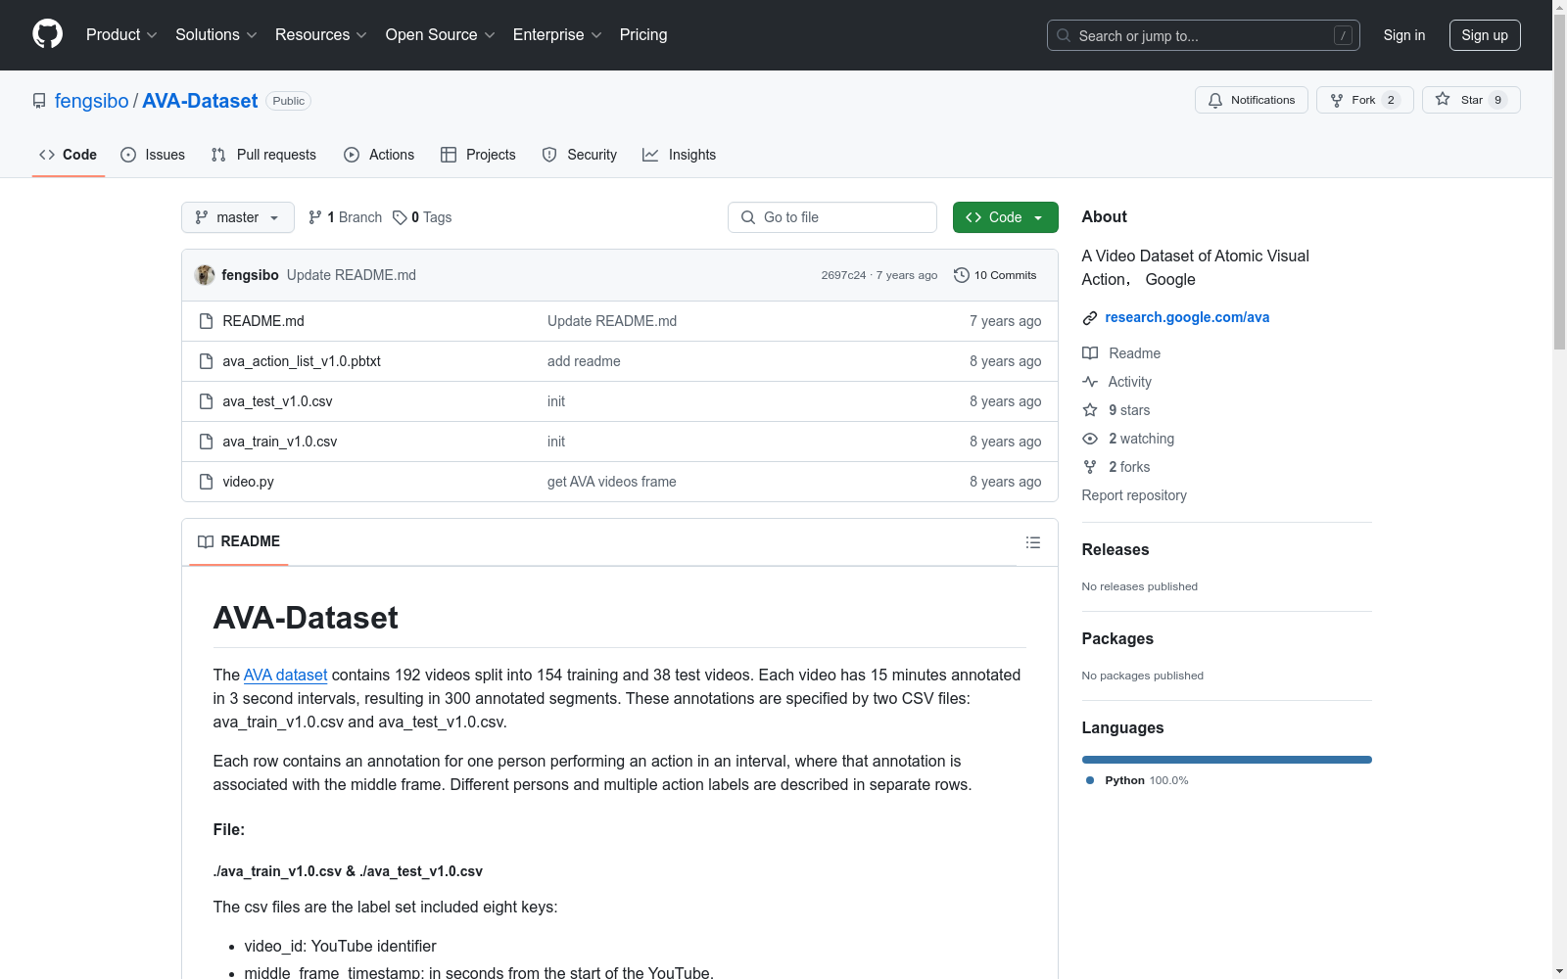Open the Projects tab
Viewport: 1567px width, 979px height.
coord(478,155)
